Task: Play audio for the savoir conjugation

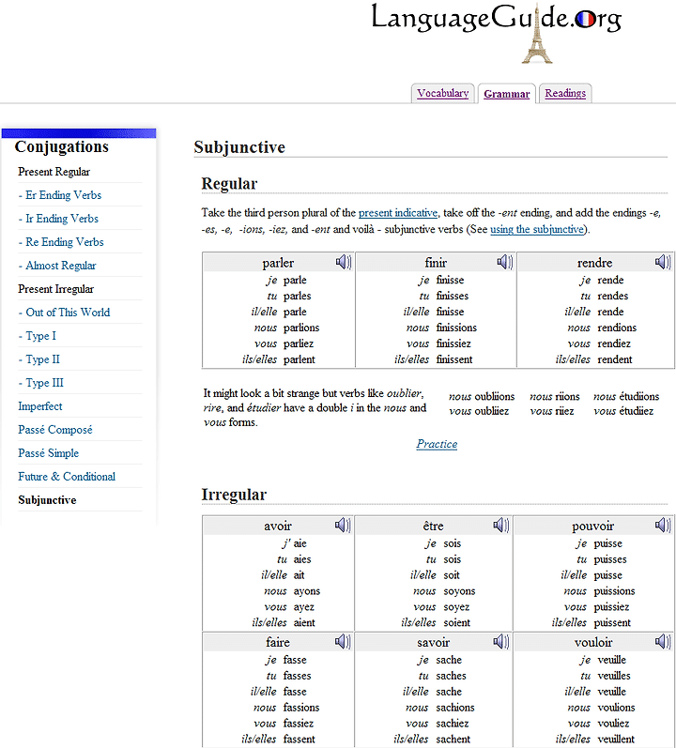Action: pyautogui.click(x=501, y=642)
